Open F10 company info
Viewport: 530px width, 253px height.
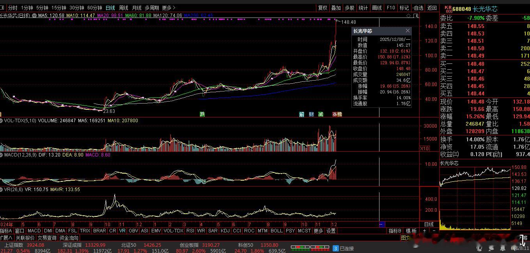(390, 8)
